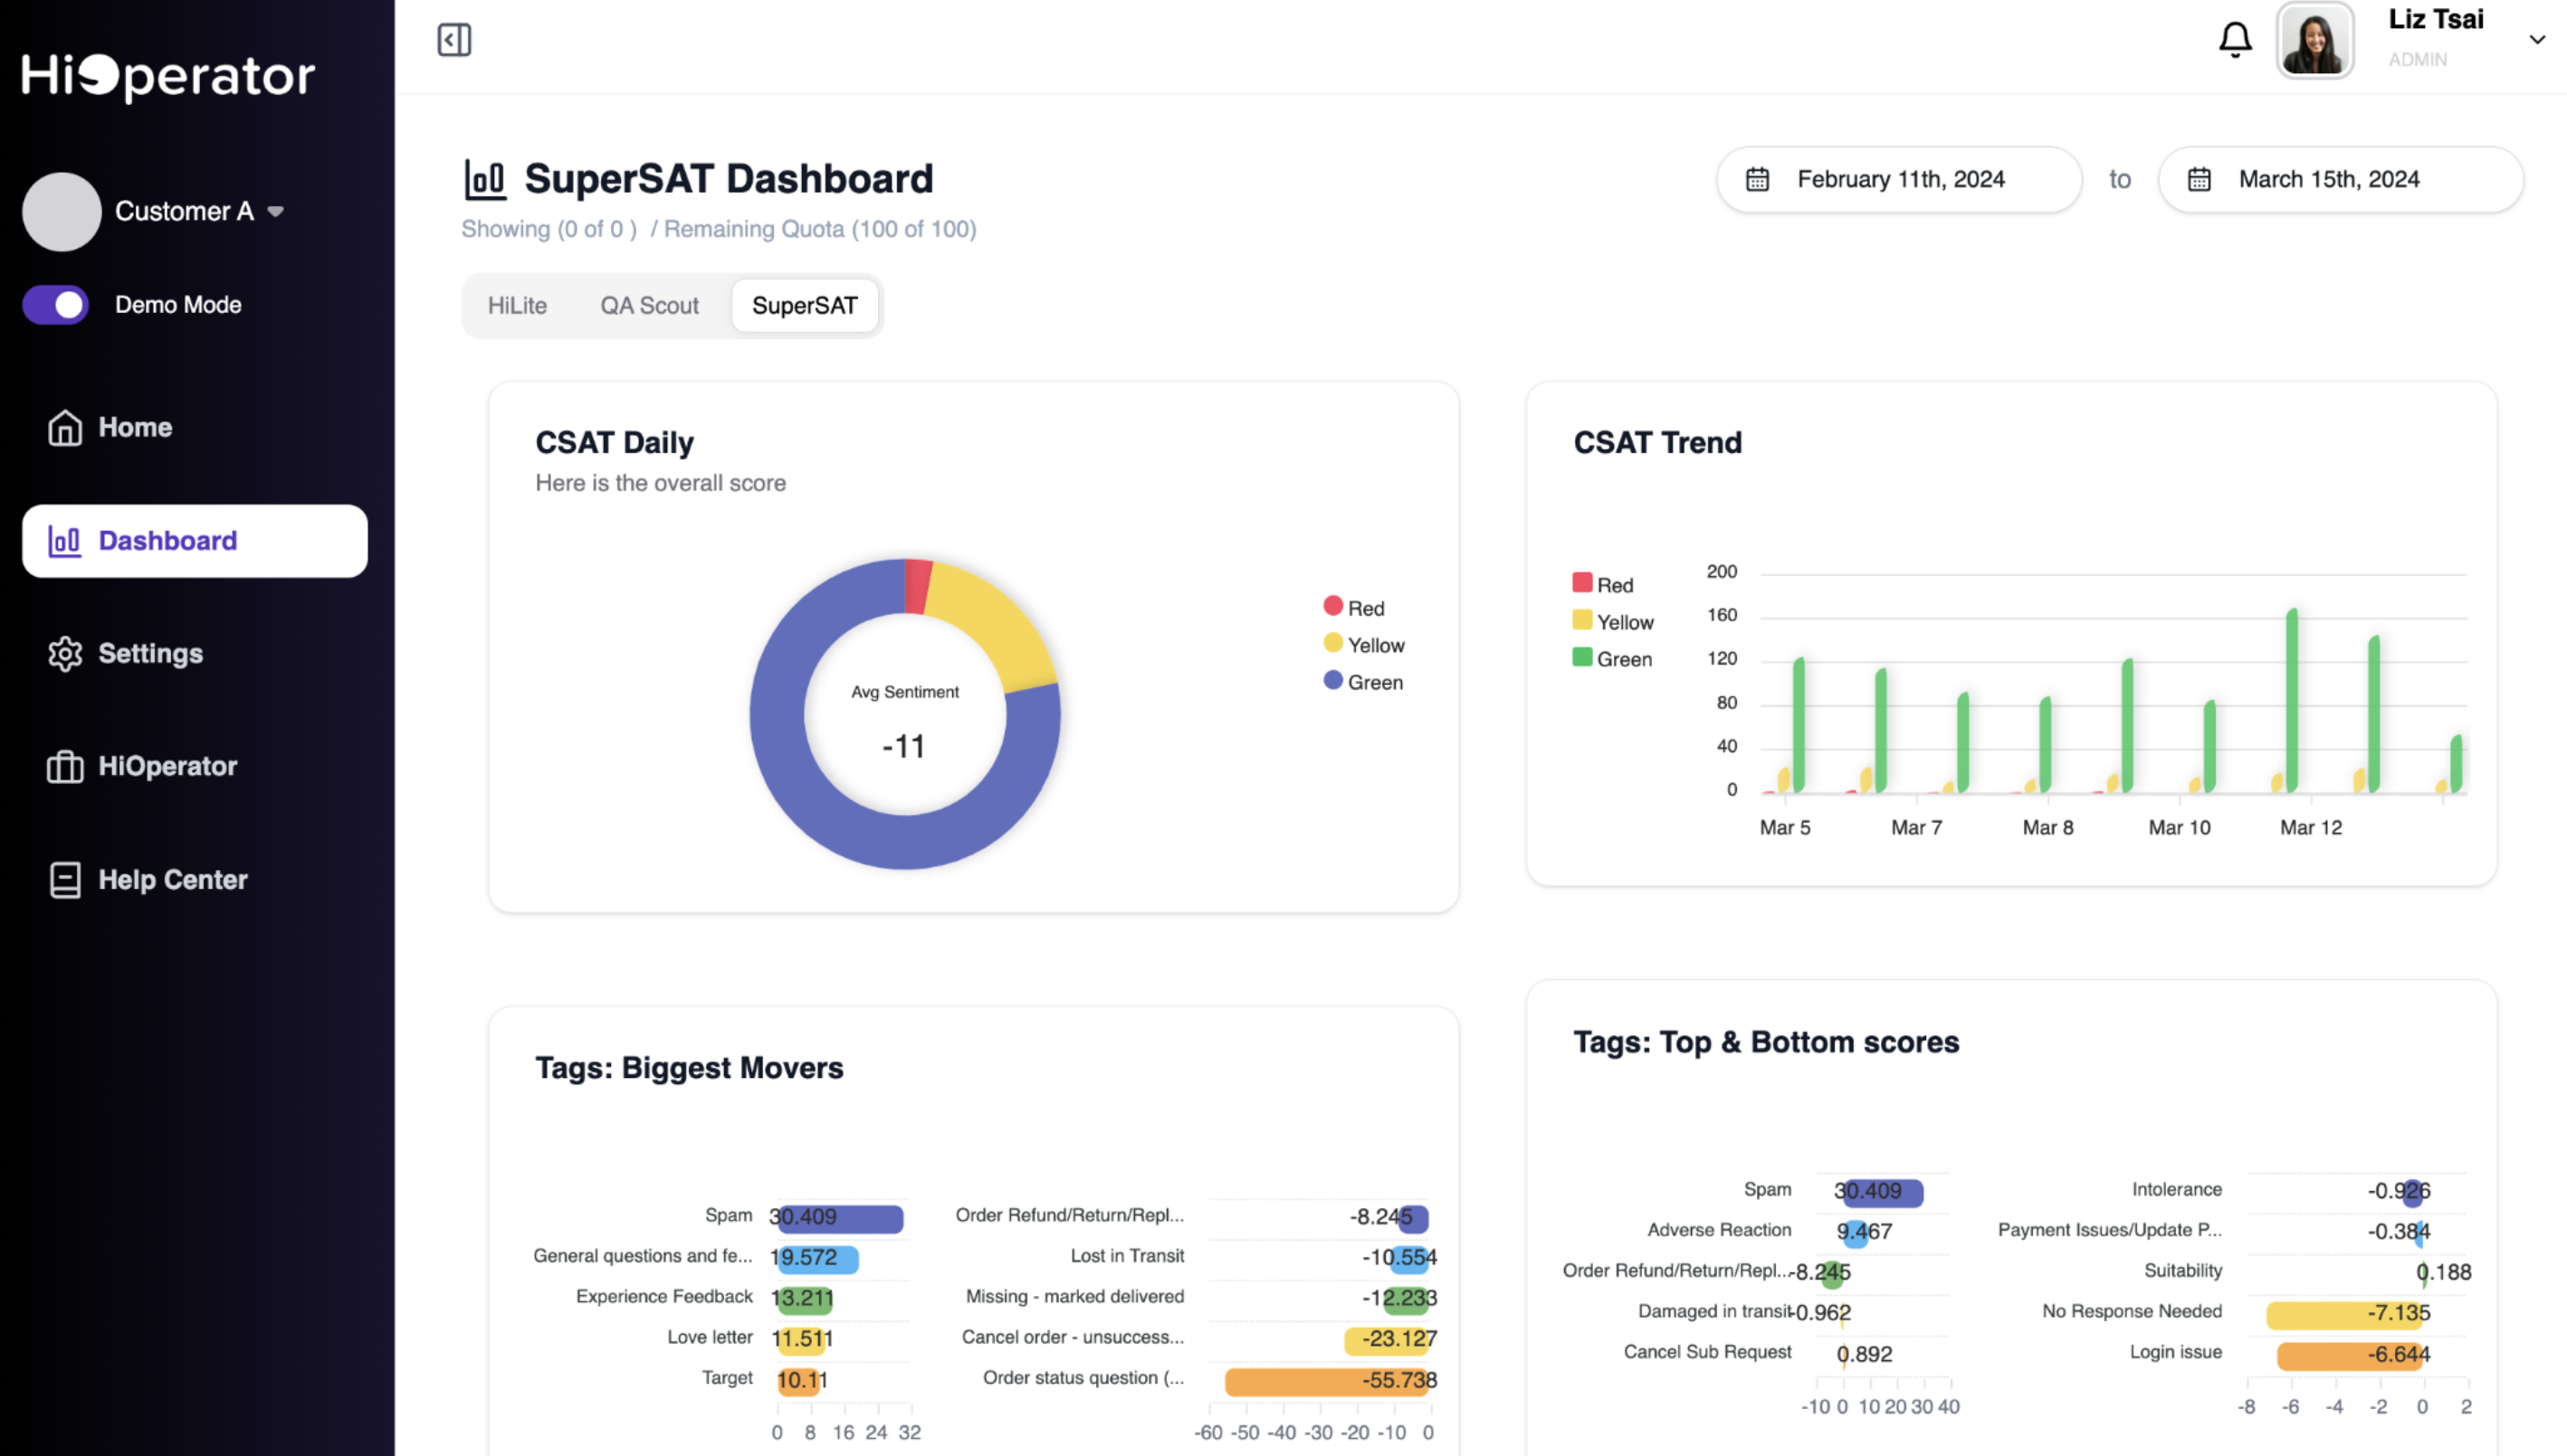The image size is (2567, 1456).
Task: Click Liz Tsai profile photo
Action: [x=2314, y=40]
